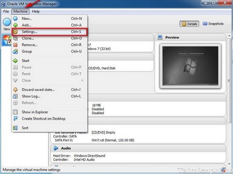The height and width of the screenshot is (174, 233).
Task: Choose Start from the Machine menu
Action: pyautogui.click(x=49, y=61)
